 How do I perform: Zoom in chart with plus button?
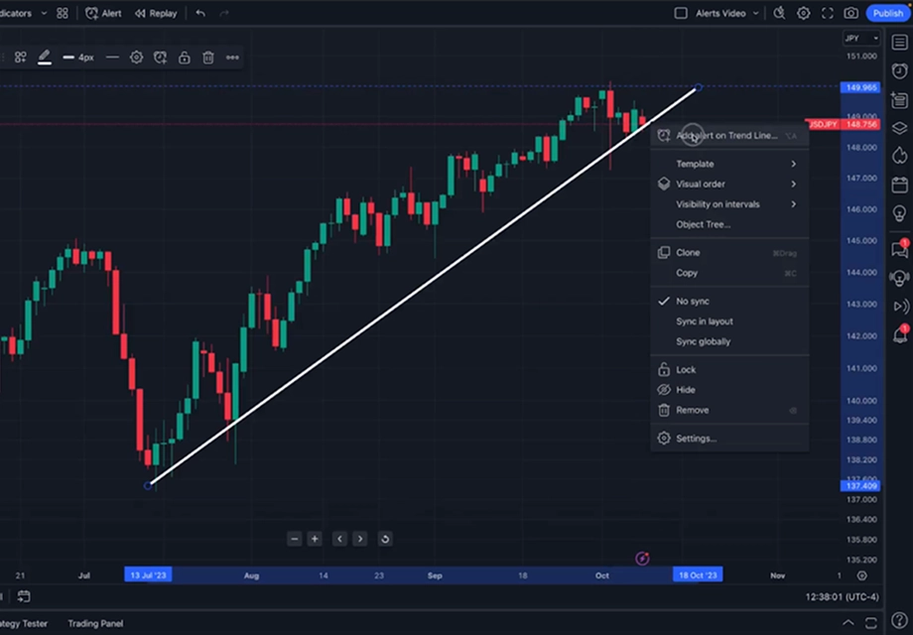[315, 539]
